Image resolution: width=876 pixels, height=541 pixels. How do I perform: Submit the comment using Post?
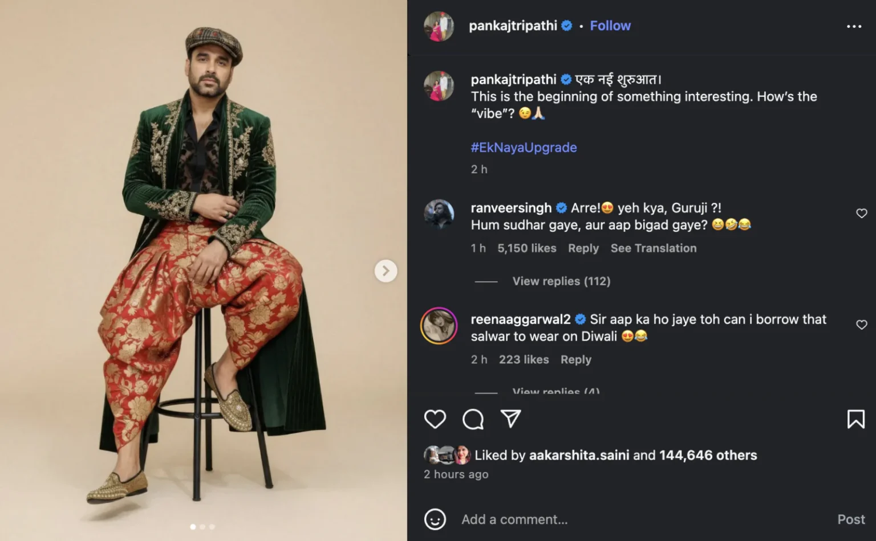[x=851, y=519]
